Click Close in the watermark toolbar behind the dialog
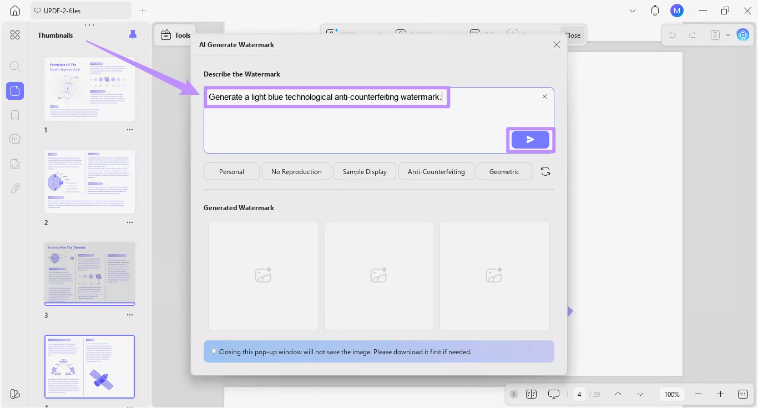The image size is (758, 408). 573,35
